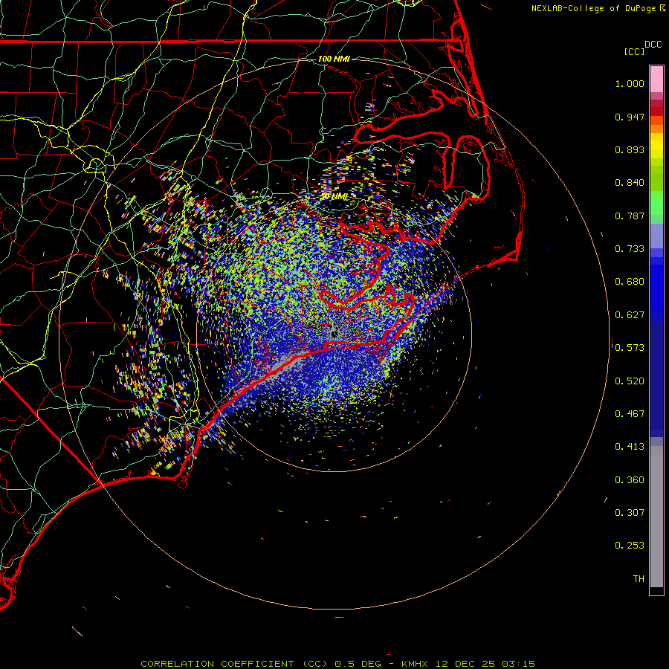Select the 0.467 legend value
669x669 pixels.
tap(630, 414)
